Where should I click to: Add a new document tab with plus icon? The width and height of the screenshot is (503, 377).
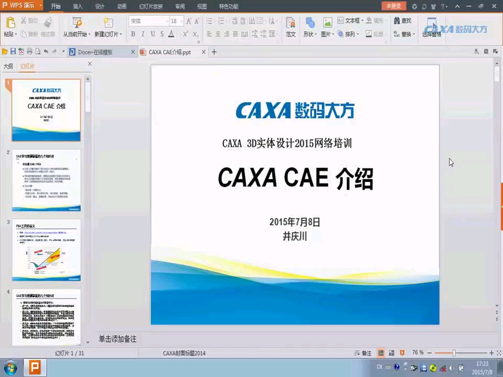pyautogui.click(x=214, y=52)
